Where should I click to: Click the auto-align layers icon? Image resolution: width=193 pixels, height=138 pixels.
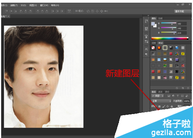[69, 11]
